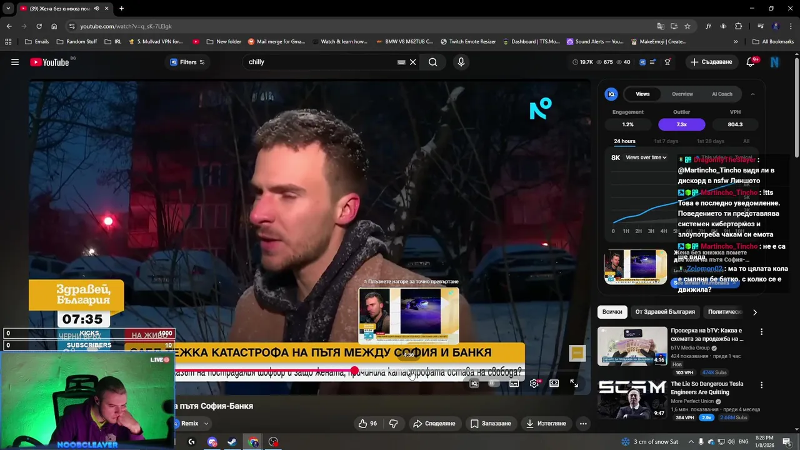Open the Chrome media control icon
The image size is (800, 450).
coord(761,26)
